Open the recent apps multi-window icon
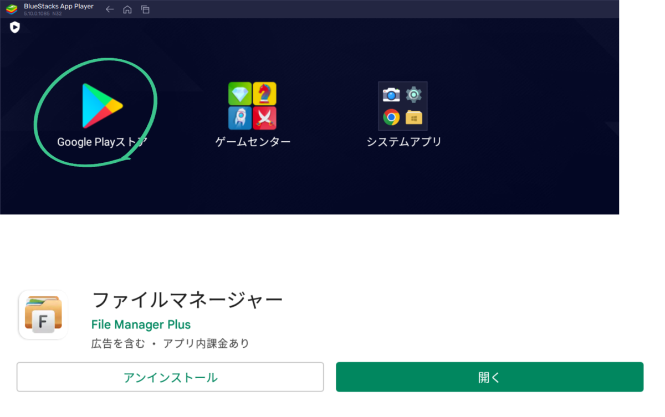This screenshot has width=665, height=417. pos(145,9)
